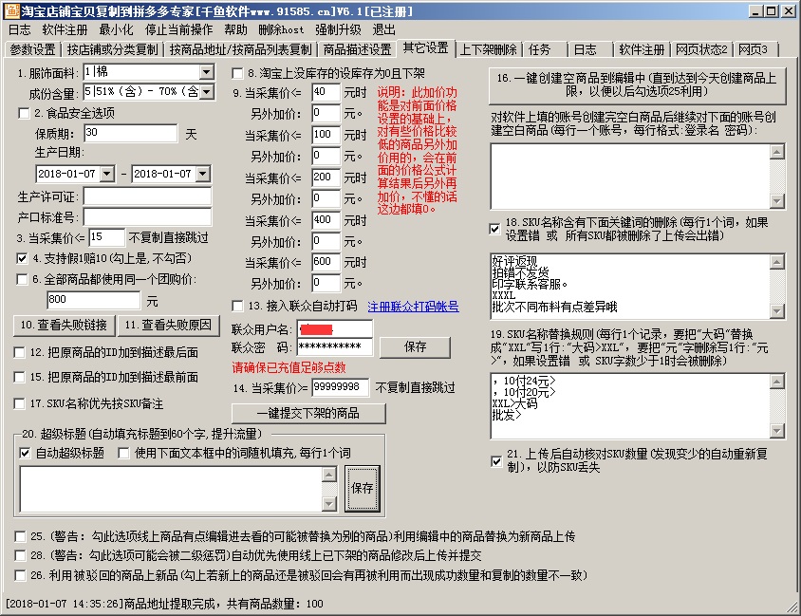Toggle option 28 use delisted products checkbox
This screenshot has width=801, height=616.
(x=20, y=555)
